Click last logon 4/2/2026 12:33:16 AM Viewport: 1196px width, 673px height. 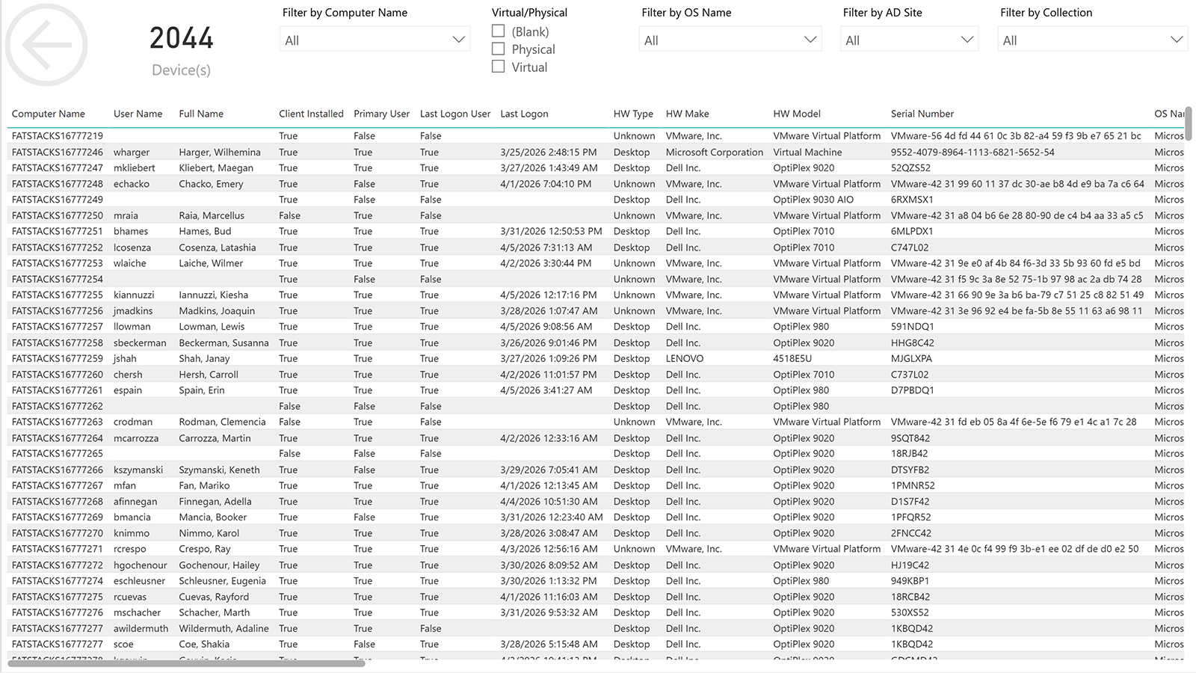point(549,438)
